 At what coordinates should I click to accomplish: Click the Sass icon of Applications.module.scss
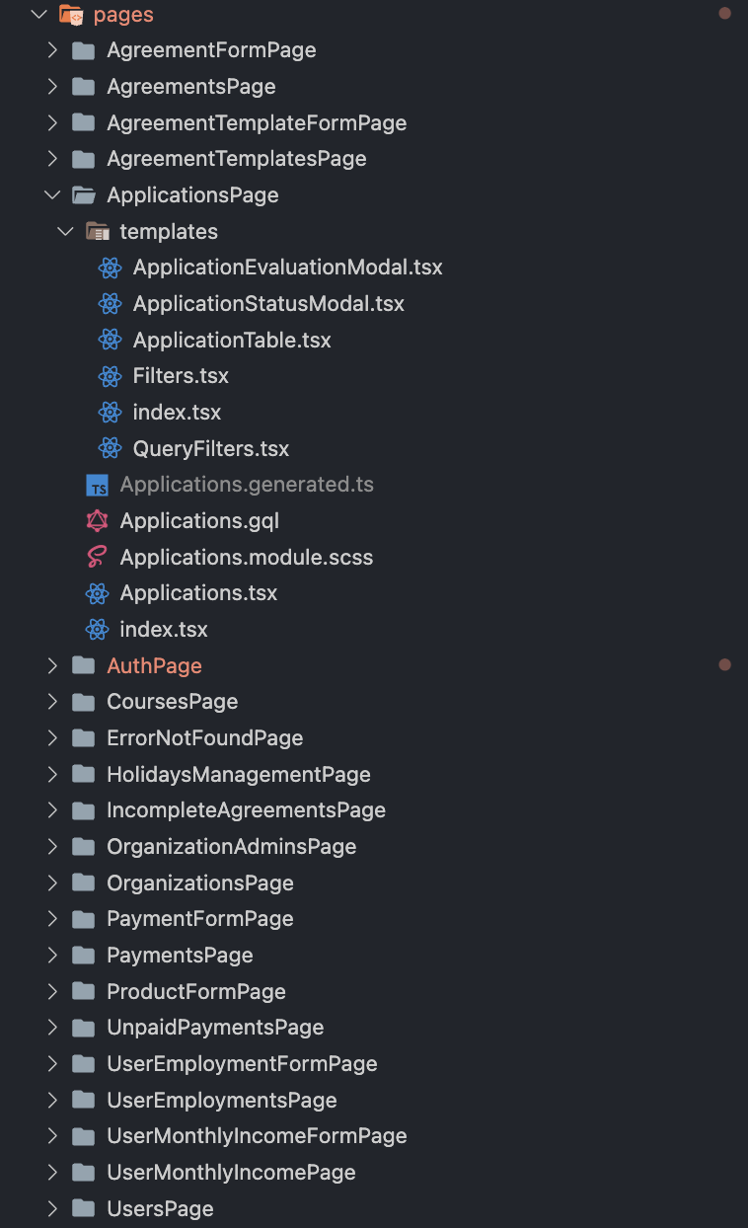pos(97,558)
